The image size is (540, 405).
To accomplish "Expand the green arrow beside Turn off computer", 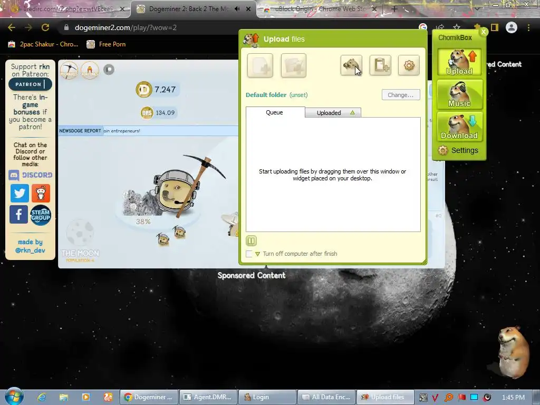I will (x=257, y=254).
